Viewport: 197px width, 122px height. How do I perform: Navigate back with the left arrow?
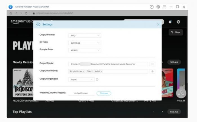click(16, 13)
